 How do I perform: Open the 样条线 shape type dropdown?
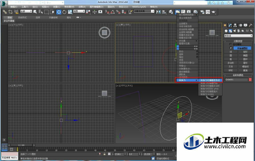click(x=238, y=36)
